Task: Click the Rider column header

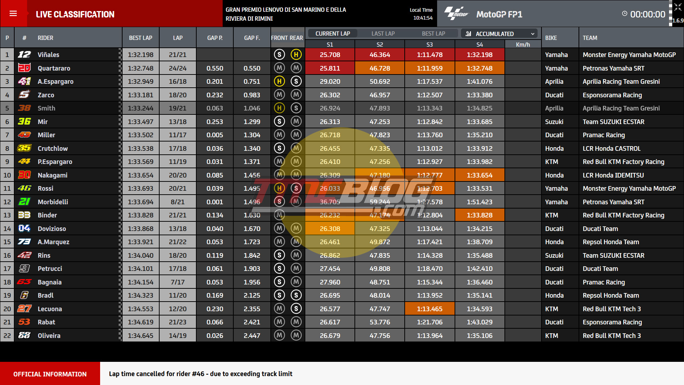Action: pos(45,38)
